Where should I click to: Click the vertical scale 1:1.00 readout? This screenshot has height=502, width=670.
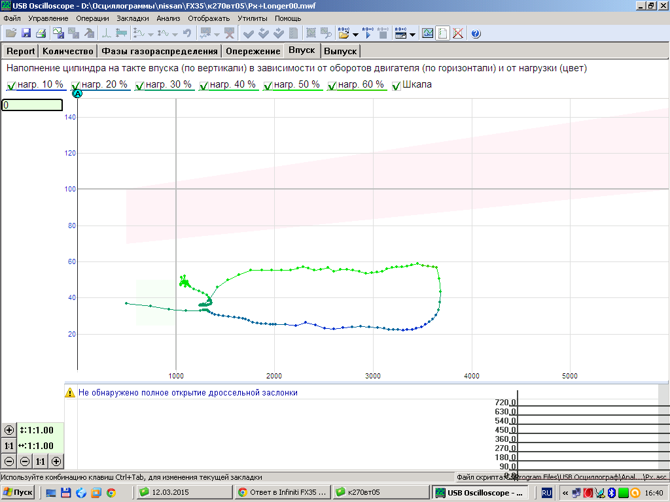37,430
